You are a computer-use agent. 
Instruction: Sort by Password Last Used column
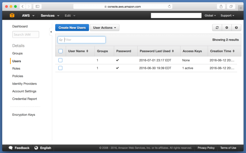156,51
